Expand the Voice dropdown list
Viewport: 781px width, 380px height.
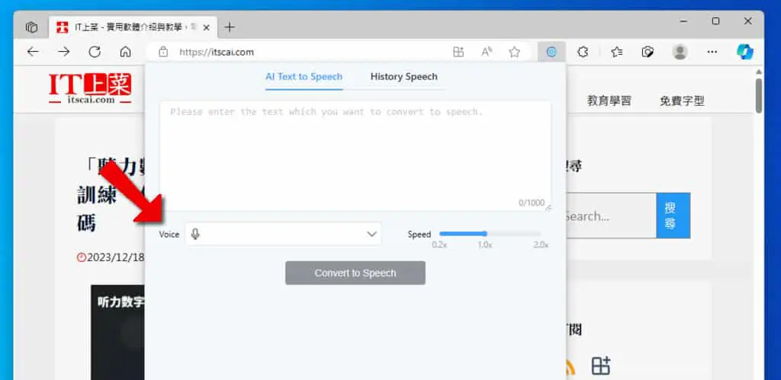click(283, 235)
